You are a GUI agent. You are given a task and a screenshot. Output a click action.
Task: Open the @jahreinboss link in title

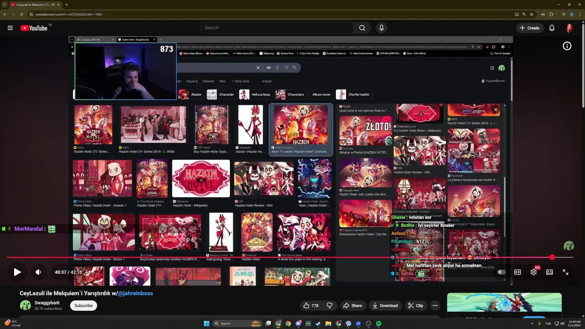[x=136, y=293]
